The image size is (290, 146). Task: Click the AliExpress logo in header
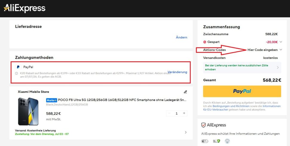coord(25,8)
